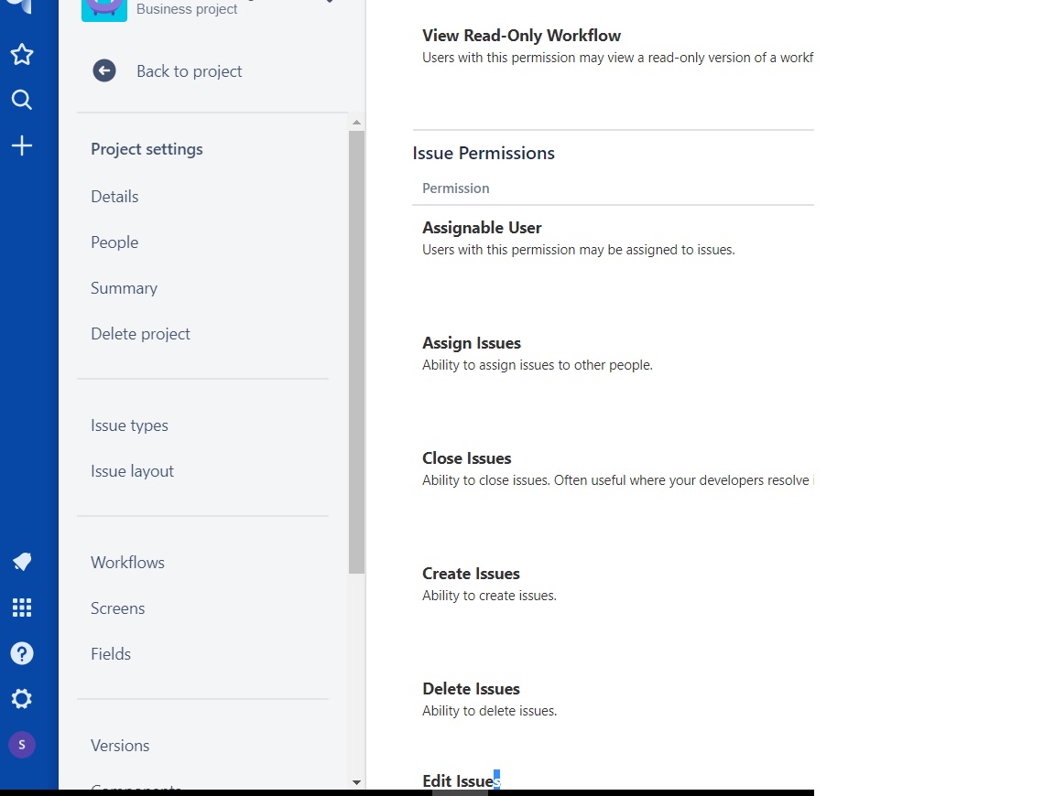The width and height of the screenshot is (1055, 796).
Task: Open notifications feedback megaphone icon
Action: pos(22,562)
